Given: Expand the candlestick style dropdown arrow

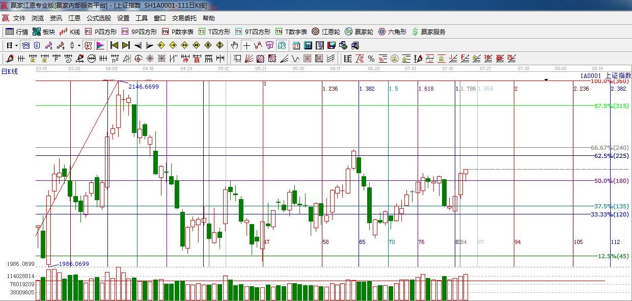Looking at the screenshot, I should (x=79, y=45).
